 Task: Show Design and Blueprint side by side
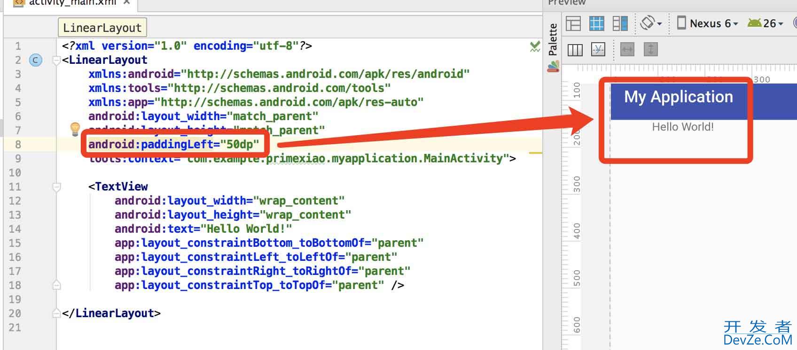tap(620, 23)
